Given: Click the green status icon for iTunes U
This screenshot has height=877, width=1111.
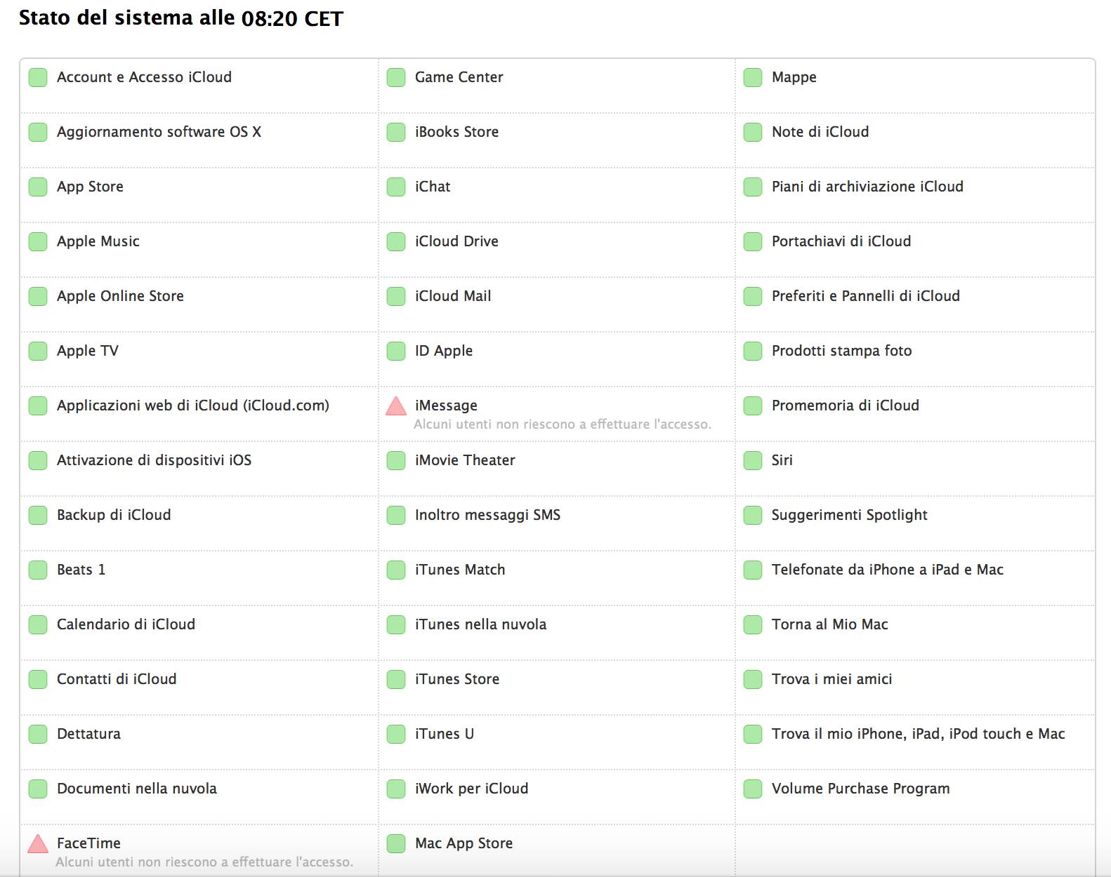Looking at the screenshot, I should [x=396, y=734].
